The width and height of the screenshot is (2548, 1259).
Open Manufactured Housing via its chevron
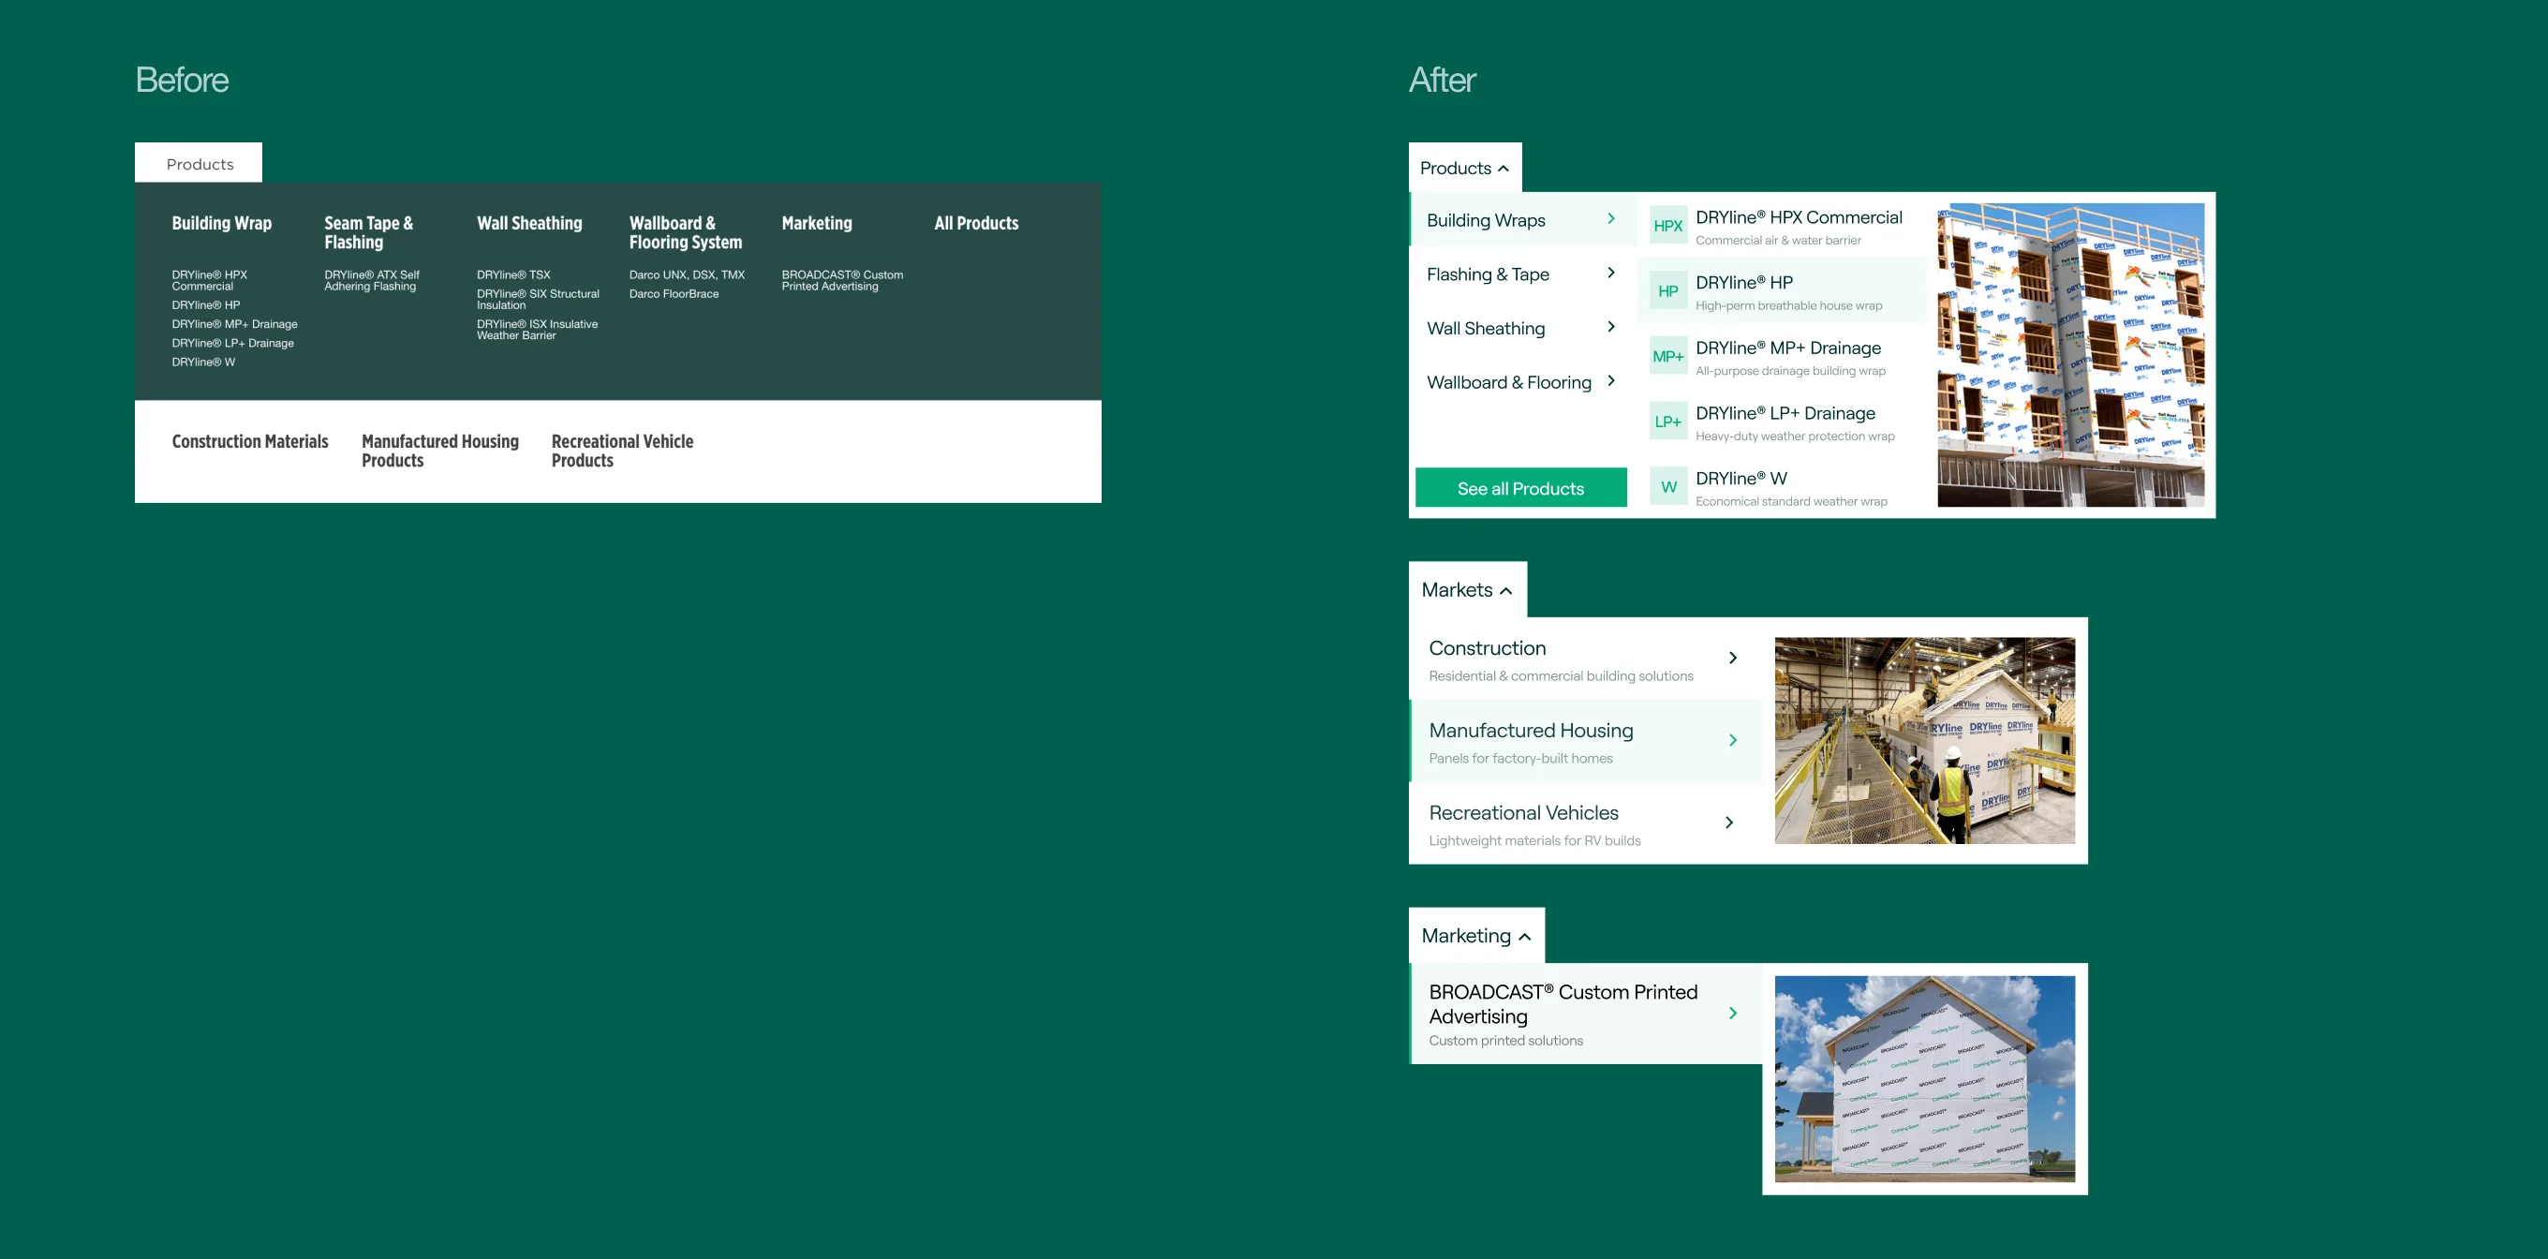pyautogui.click(x=1733, y=740)
